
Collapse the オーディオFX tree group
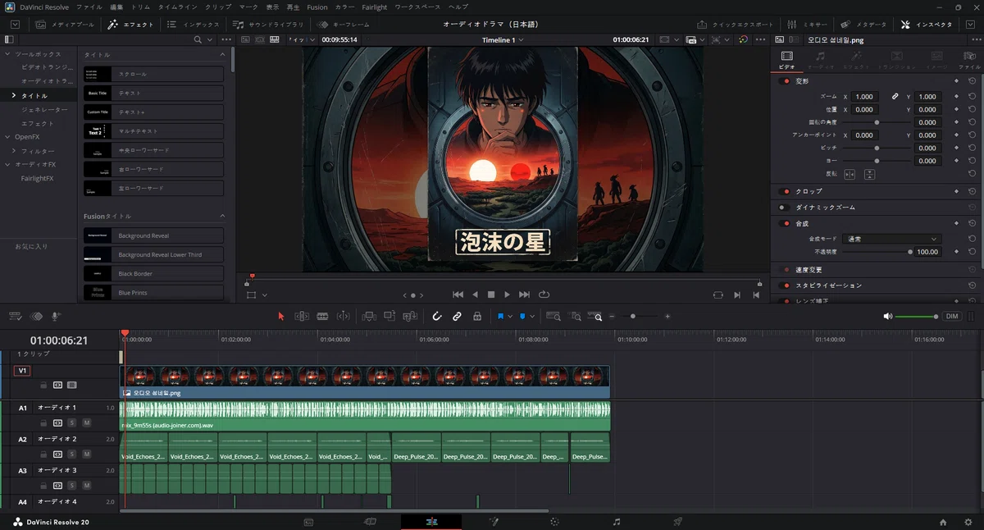click(7, 164)
